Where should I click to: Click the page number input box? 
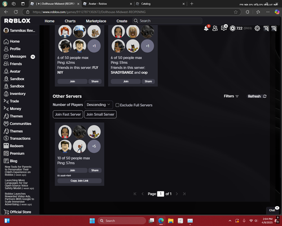(161, 194)
